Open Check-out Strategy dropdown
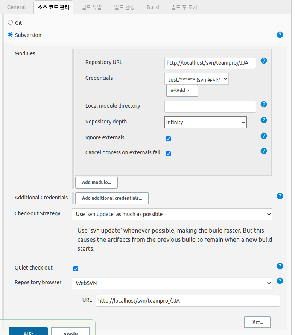 click(172, 214)
